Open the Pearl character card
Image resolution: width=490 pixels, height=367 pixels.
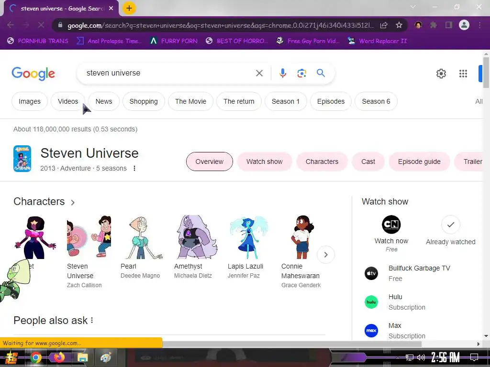(x=142, y=247)
